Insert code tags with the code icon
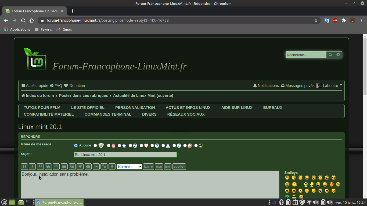 click(x=56, y=167)
